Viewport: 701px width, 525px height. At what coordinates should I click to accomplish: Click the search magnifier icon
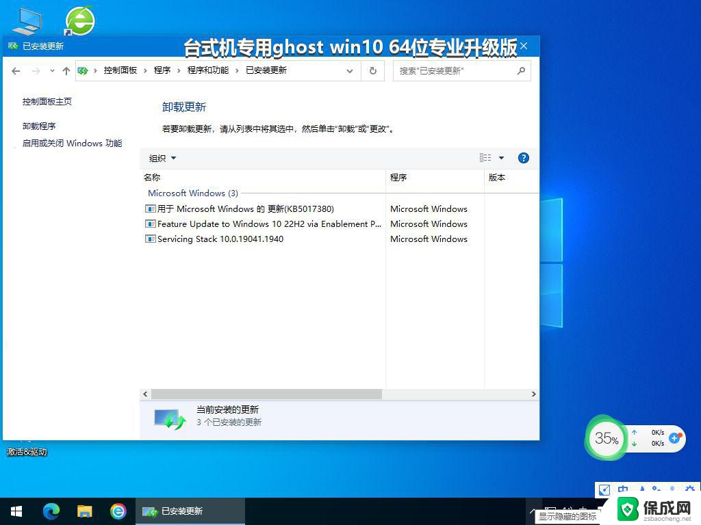tap(521, 71)
